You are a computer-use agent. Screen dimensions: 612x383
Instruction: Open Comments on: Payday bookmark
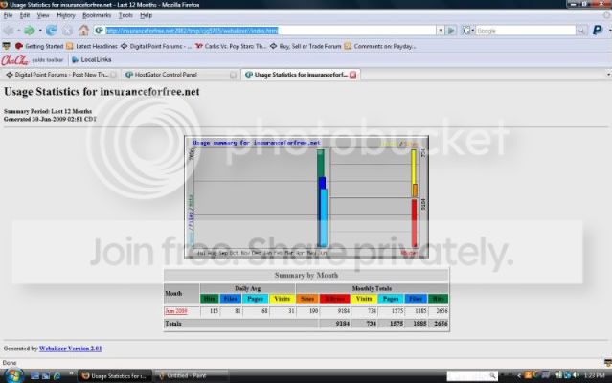pyautogui.click(x=380, y=46)
